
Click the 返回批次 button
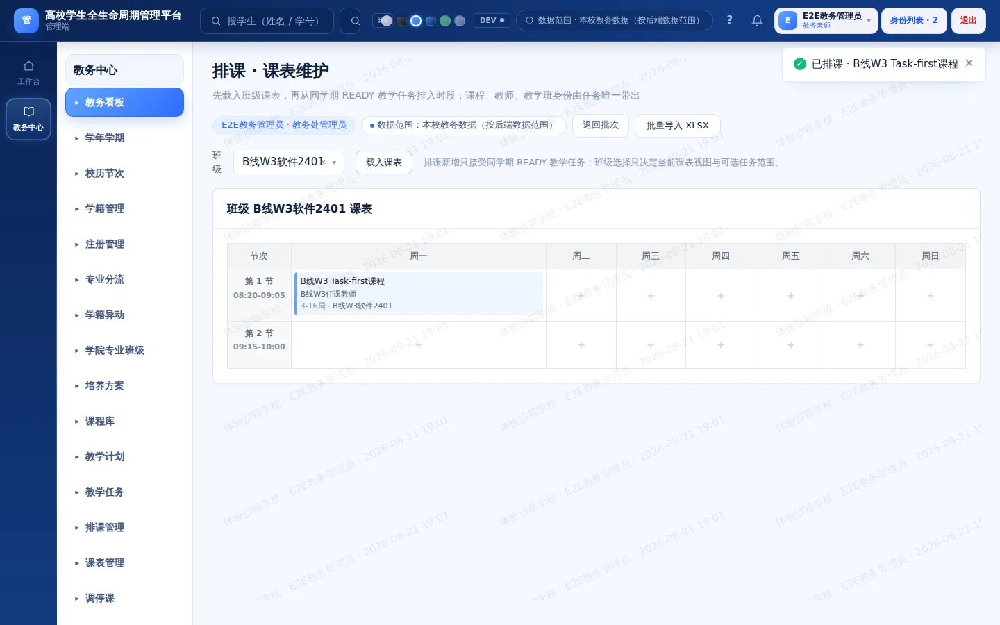click(601, 125)
